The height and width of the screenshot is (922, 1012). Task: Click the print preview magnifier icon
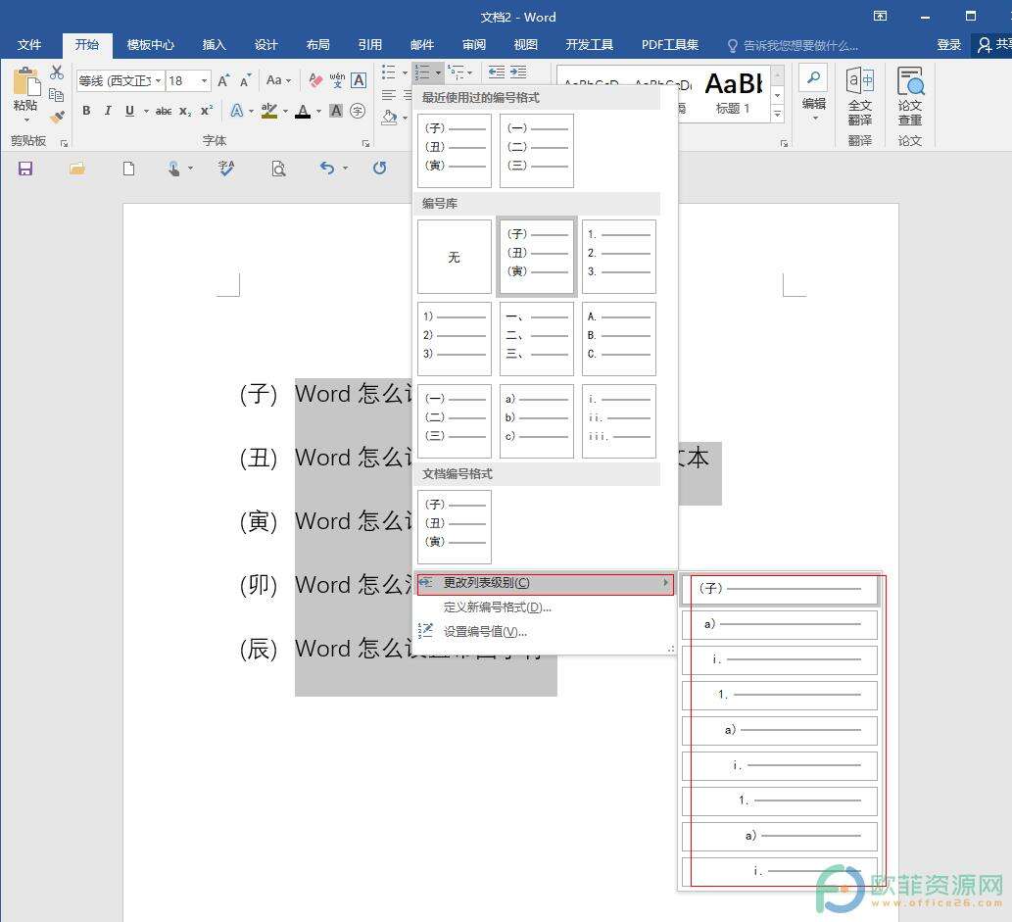click(278, 170)
